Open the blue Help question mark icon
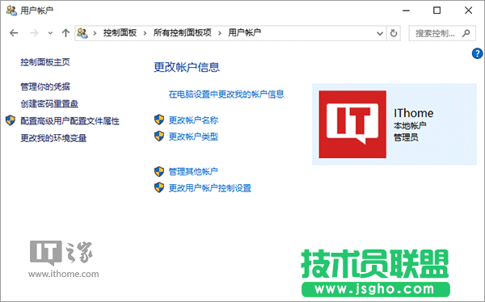 point(477,53)
